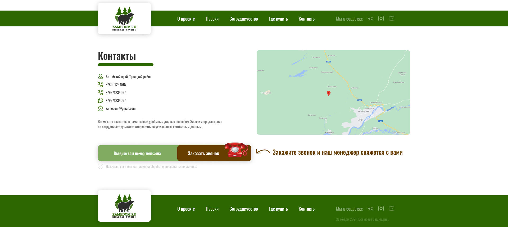
Task: Open 'Где купить' in footer menu
Action: (278, 209)
